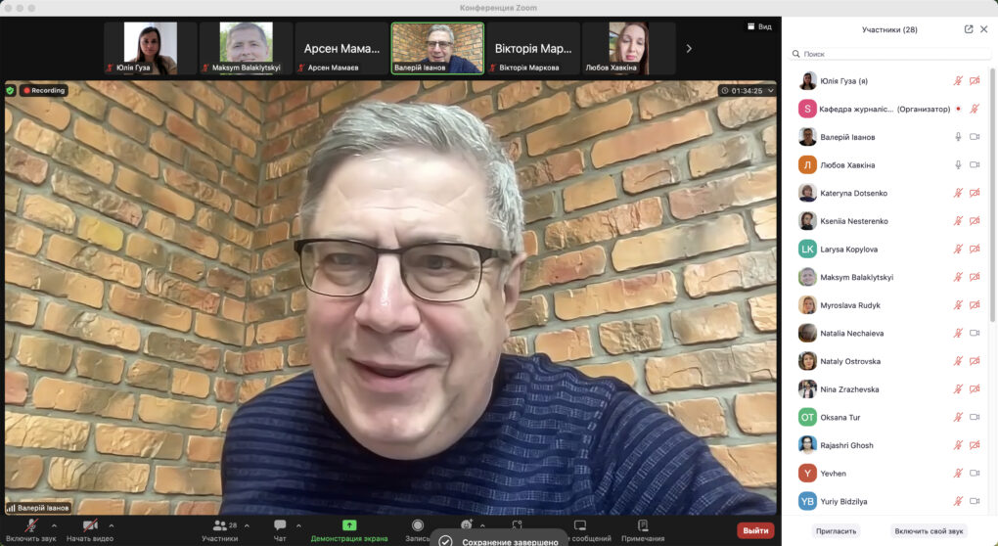Toggle Maksym Balaklytskyi's muted microphone in list
The image size is (998, 546).
click(958, 277)
